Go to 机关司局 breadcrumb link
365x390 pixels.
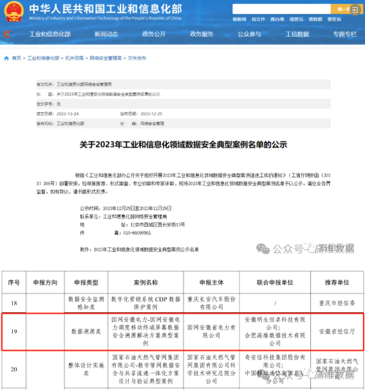(74, 58)
